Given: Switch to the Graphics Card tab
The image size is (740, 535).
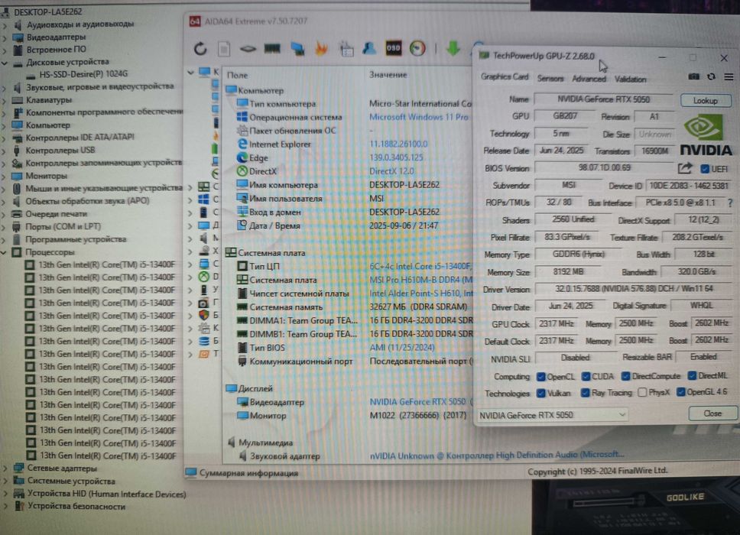Looking at the screenshot, I should tap(505, 77).
